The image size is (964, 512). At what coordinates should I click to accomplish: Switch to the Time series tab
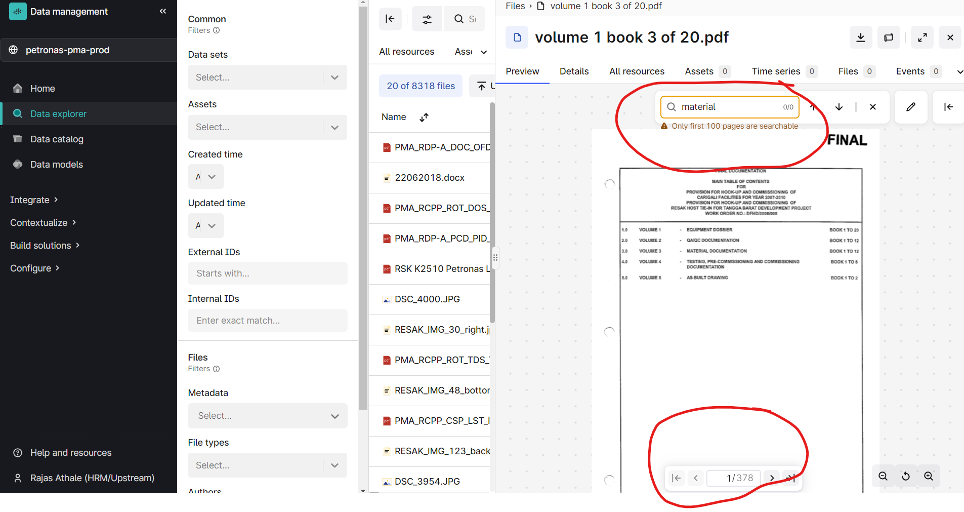click(784, 71)
